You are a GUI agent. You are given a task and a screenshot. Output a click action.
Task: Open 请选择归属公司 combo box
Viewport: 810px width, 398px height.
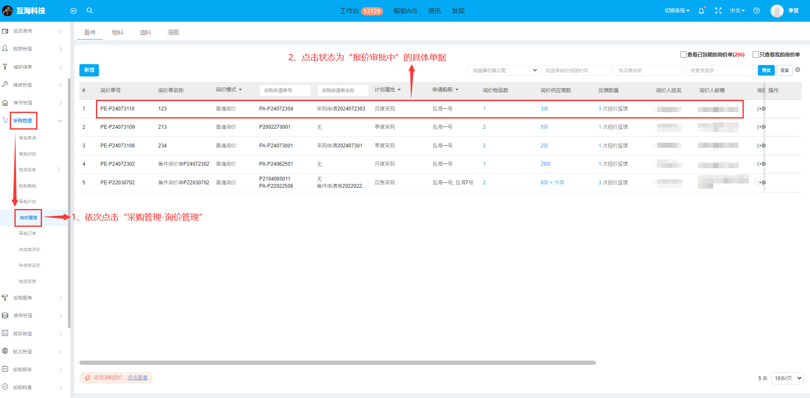[x=503, y=71]
